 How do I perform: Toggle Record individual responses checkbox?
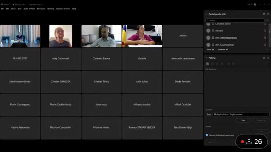207,135
